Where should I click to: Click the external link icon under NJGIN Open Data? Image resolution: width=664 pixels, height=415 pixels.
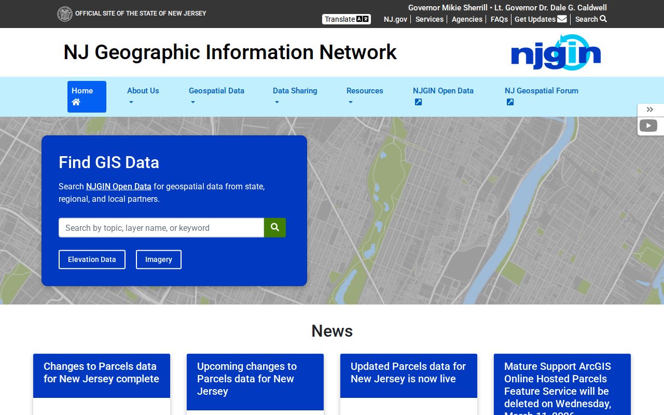click(x=418, y=102)
